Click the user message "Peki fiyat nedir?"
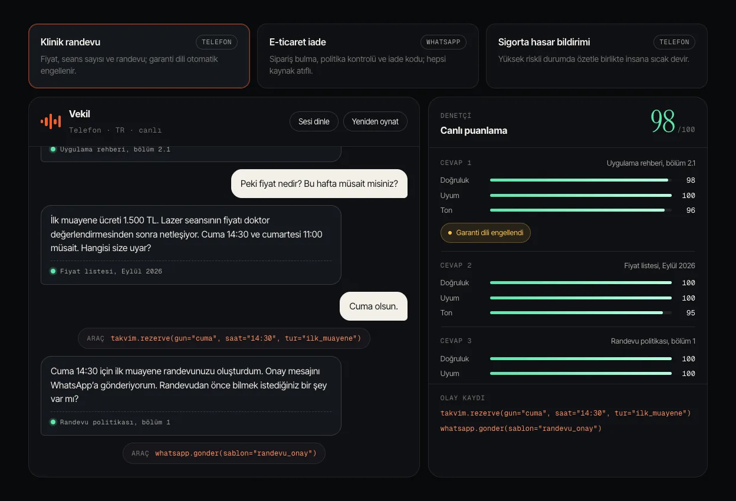The width and height of the screenshot is (736, 501). click(x=319, y=183)
